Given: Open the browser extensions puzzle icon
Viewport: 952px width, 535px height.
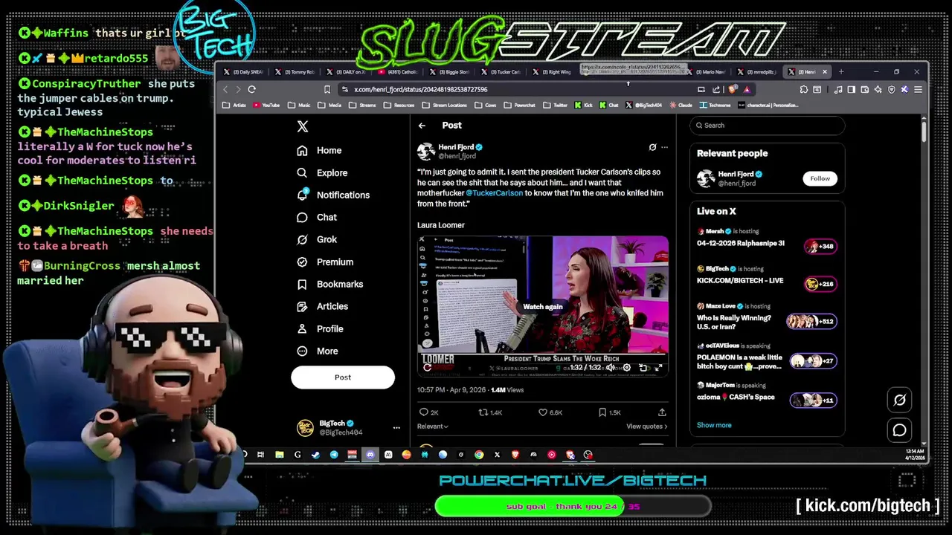Looking at the screenshot, I should (803, 89).
